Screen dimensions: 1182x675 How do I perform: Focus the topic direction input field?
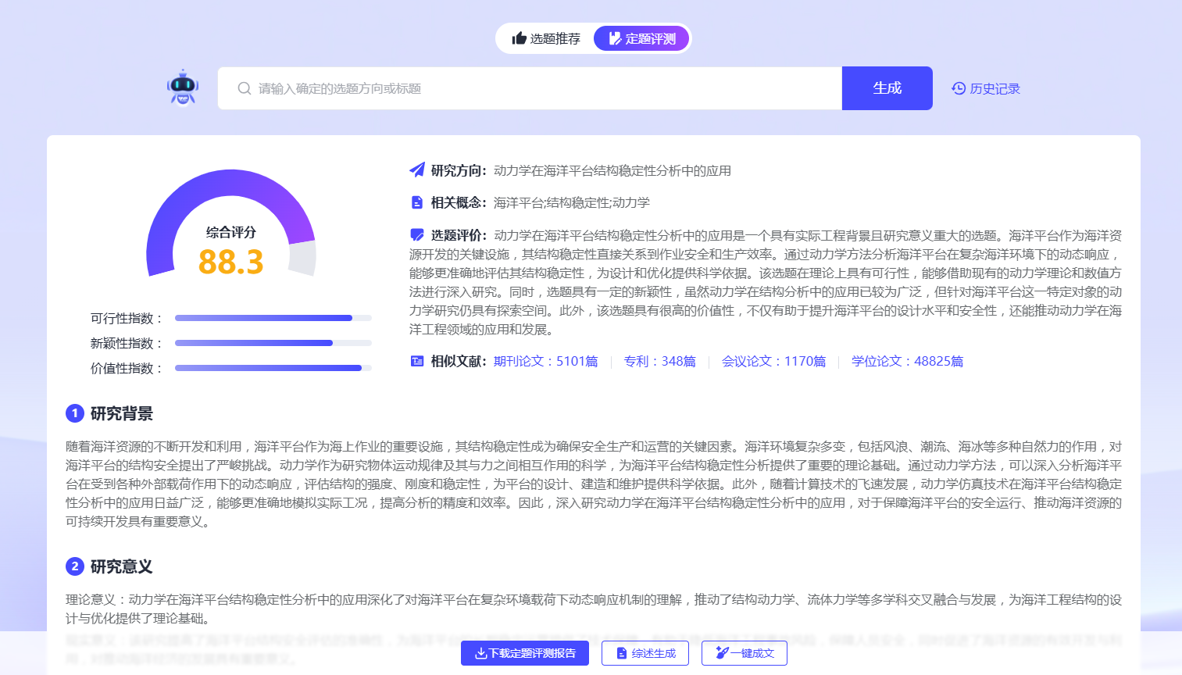point(530,88)
